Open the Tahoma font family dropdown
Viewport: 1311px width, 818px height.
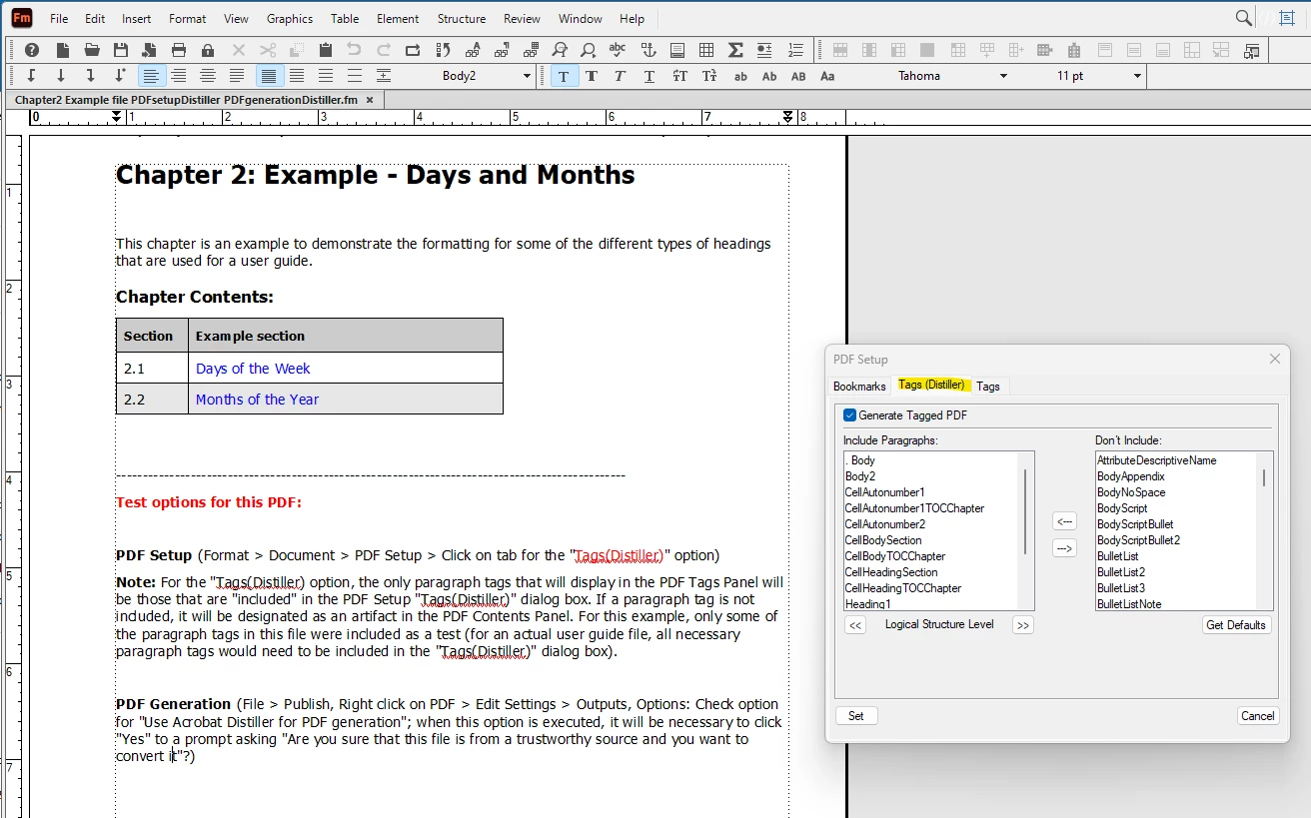[1003, 76]
